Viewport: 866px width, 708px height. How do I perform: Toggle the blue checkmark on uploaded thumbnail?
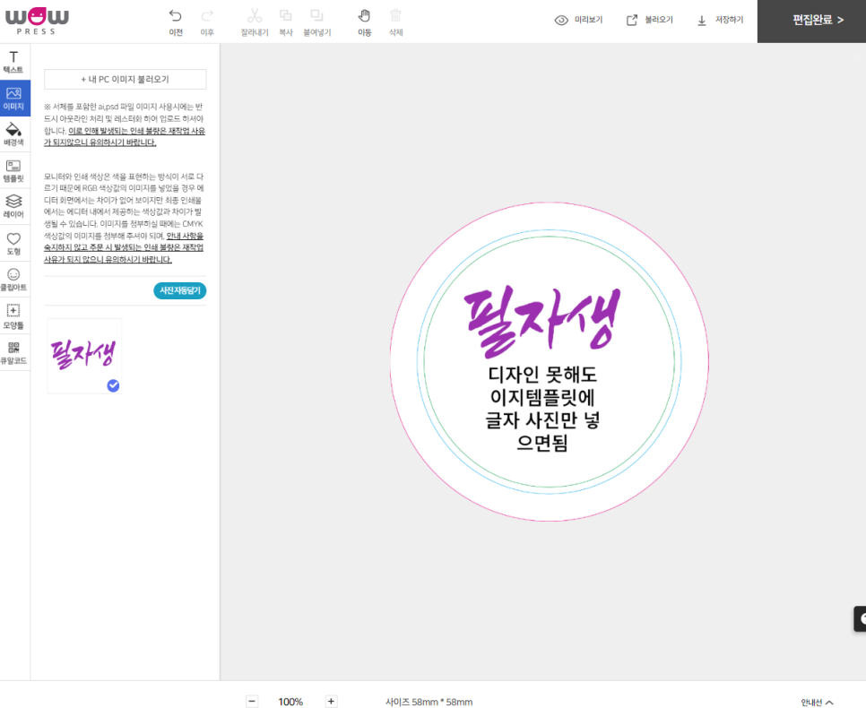(x=113, y=385)
